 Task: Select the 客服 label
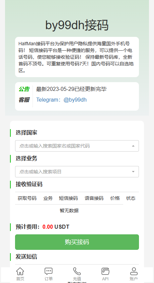(x=24, y=100)
